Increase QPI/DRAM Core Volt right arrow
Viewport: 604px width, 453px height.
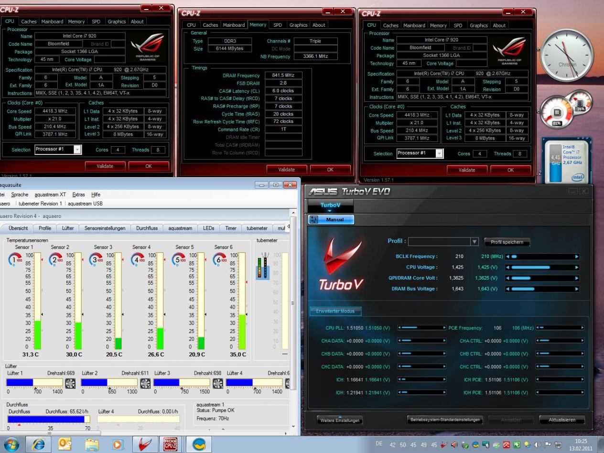(x=577, y=278)
